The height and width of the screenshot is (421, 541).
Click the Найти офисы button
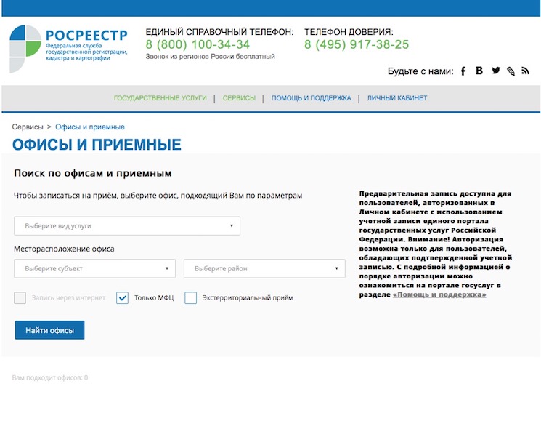(x=49, y=330)
